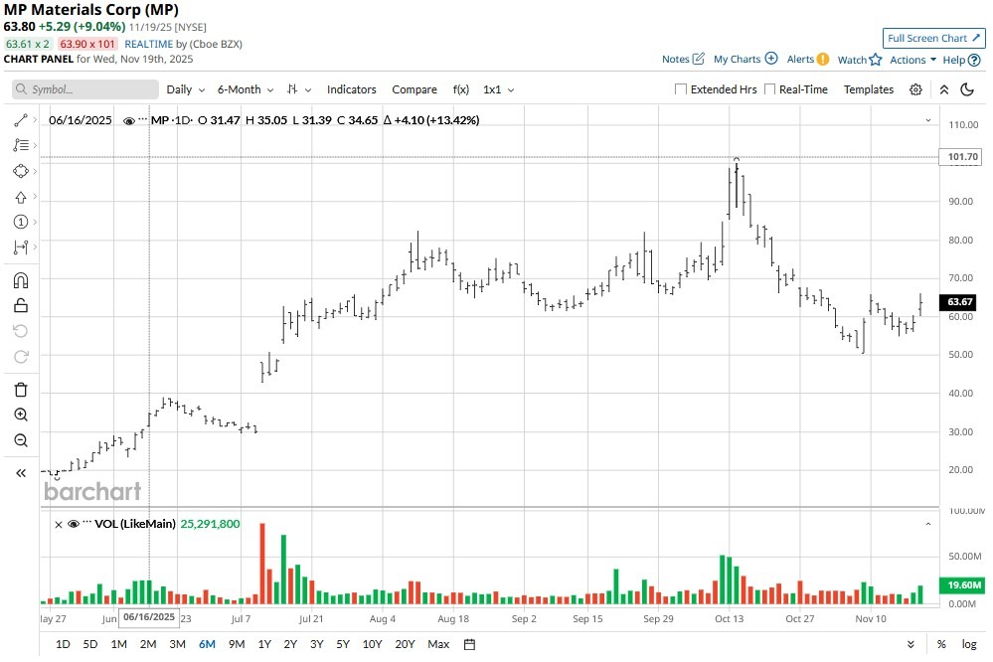The height and width of the screenshot is (662, 993).
Task: Choose the shapes drawing tool
Action: click(x=21, y=172)
